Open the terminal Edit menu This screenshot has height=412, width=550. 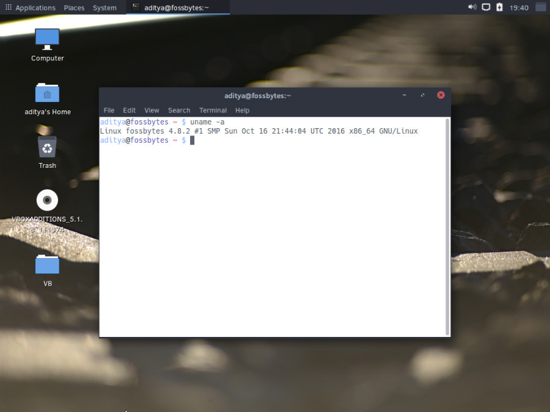129,110
